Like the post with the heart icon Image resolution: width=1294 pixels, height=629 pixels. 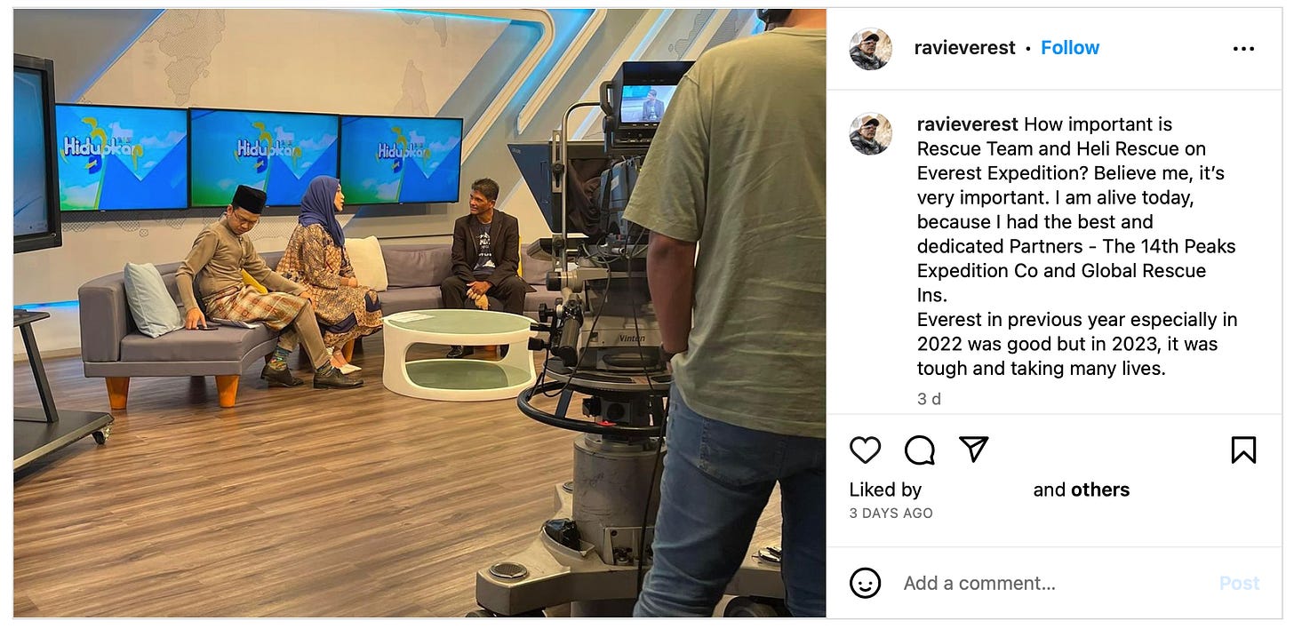tap(865, 450)
